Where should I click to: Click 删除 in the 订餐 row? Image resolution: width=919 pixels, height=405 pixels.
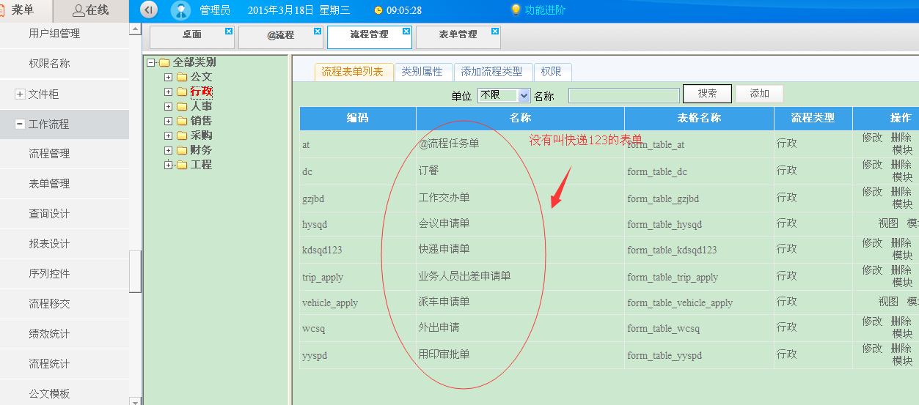pyautogui.click(x=901, y=165)
